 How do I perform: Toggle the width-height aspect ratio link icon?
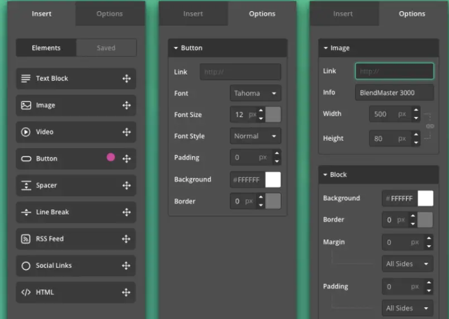430,126
